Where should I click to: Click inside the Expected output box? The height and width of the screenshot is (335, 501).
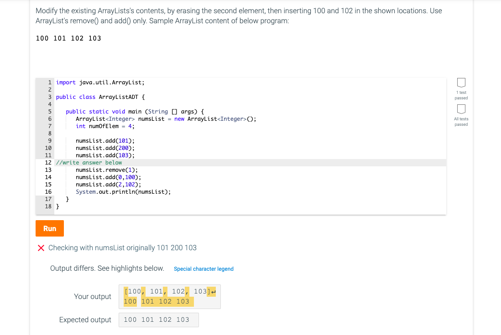tap(158, 320)
